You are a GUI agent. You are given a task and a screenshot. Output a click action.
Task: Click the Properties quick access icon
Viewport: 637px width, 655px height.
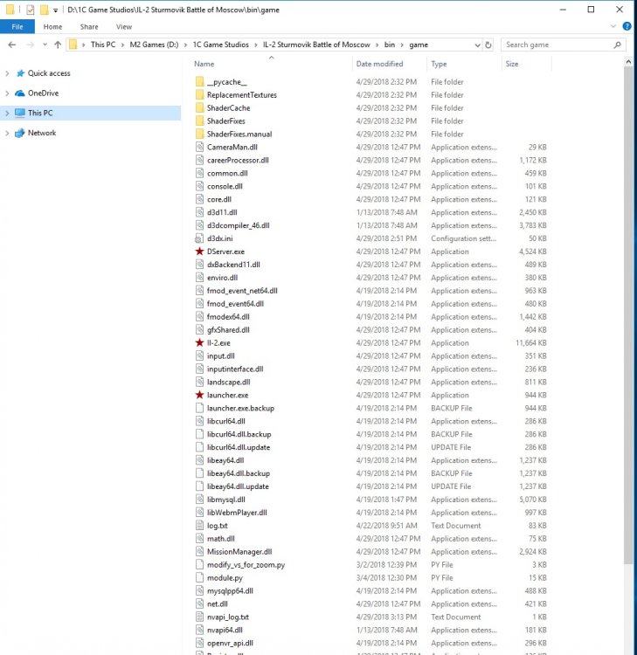point(30,10)
